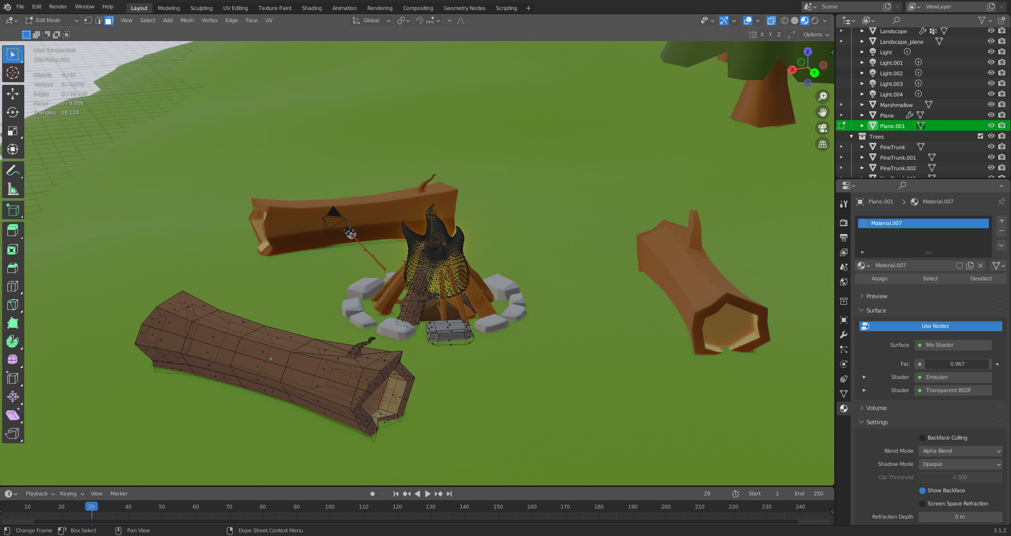This screenshot has width=1011, height=536.
Task: Expand the Volume panel section
Action: [876, 408]
